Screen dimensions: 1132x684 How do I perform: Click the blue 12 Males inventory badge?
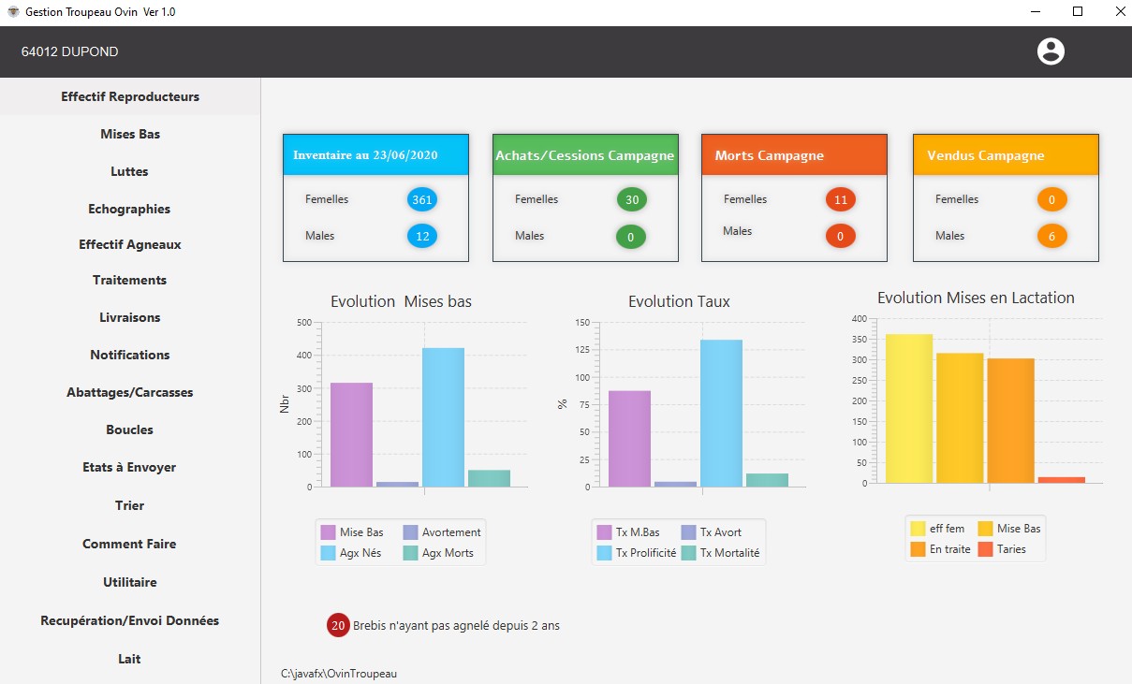422,236
